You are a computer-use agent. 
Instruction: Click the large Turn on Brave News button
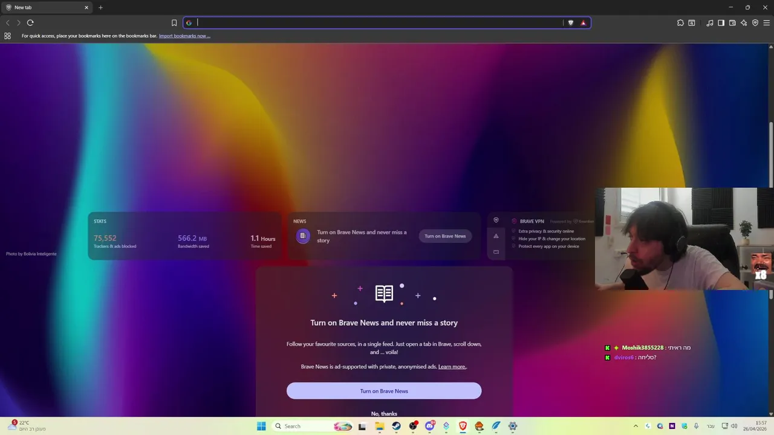pos(384,391)
